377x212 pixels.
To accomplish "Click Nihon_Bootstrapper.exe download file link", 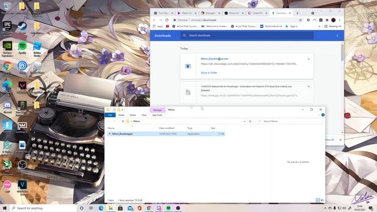I will pyautogui.click(x=214, y=59).
